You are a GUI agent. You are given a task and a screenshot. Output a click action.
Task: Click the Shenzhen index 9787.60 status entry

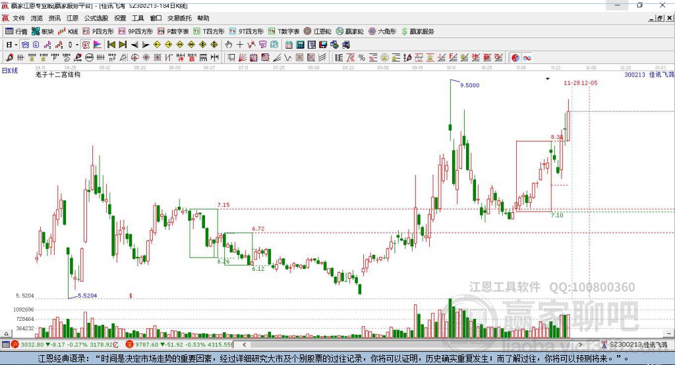pos(184,345)
